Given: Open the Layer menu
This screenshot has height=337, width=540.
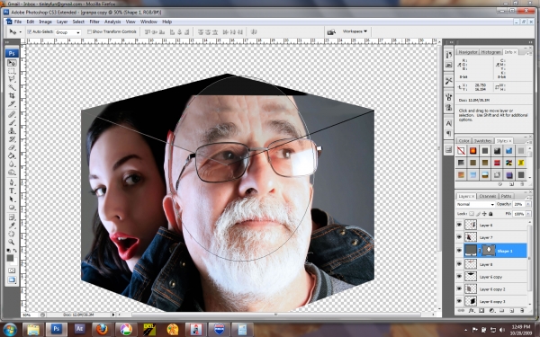Looking at the screenshot, I should [62, 22].
